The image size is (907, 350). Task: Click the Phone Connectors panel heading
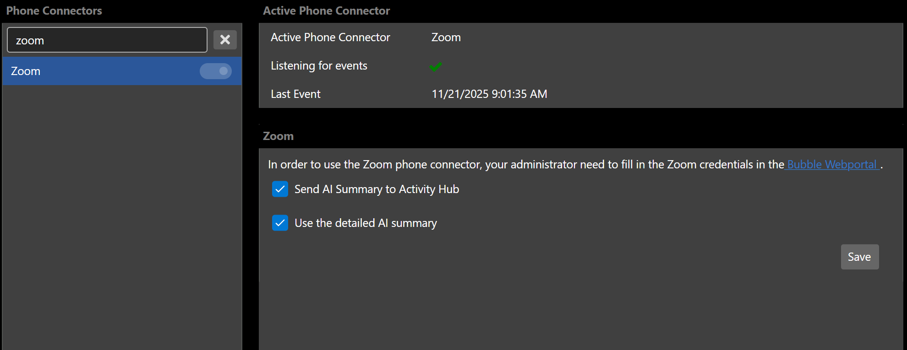(x=54, y=11)
